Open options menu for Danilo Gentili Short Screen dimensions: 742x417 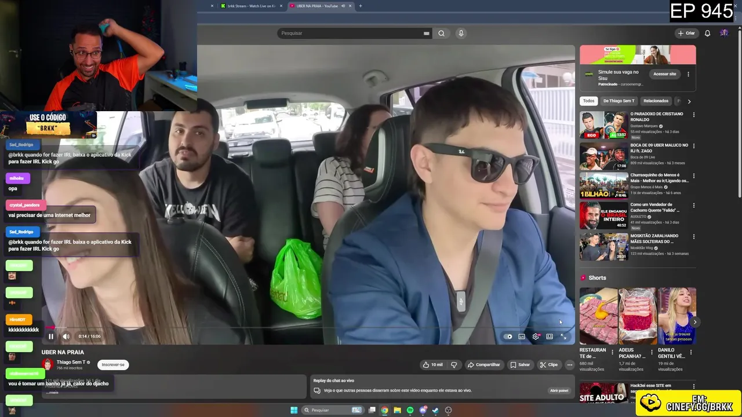691,352
